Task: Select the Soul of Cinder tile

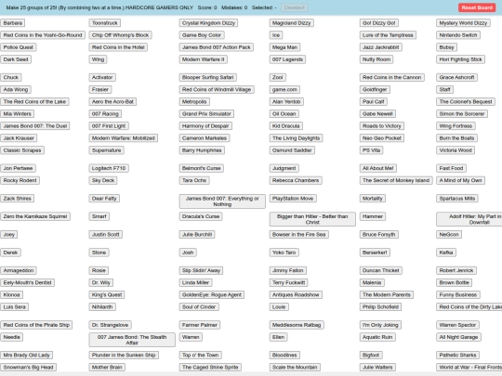Action: tap(199, 307)
